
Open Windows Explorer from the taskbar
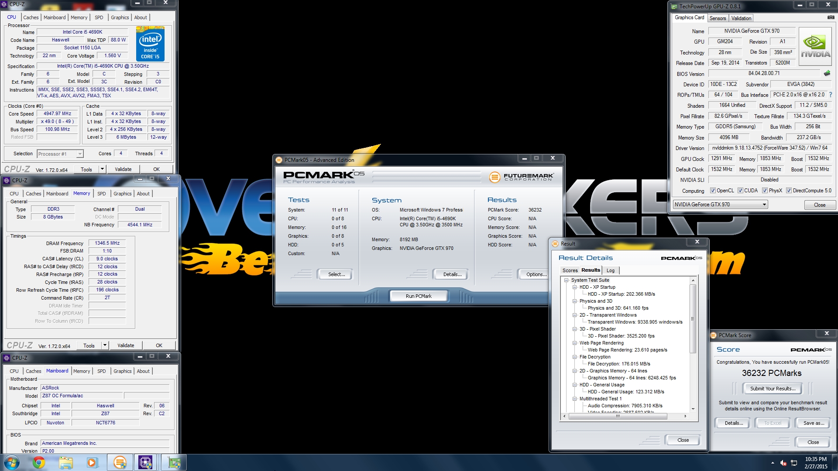66,462
